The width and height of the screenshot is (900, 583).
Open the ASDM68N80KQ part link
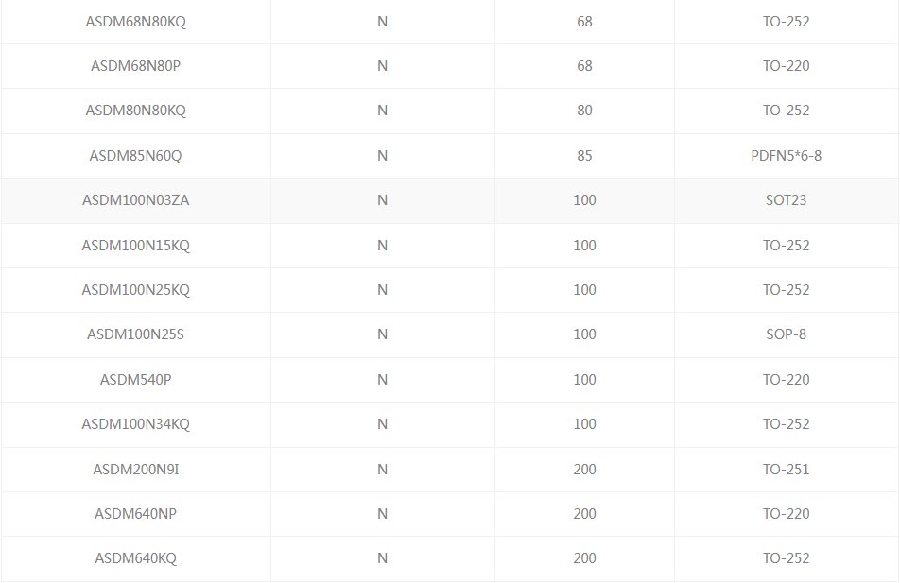tap(135, 21)
